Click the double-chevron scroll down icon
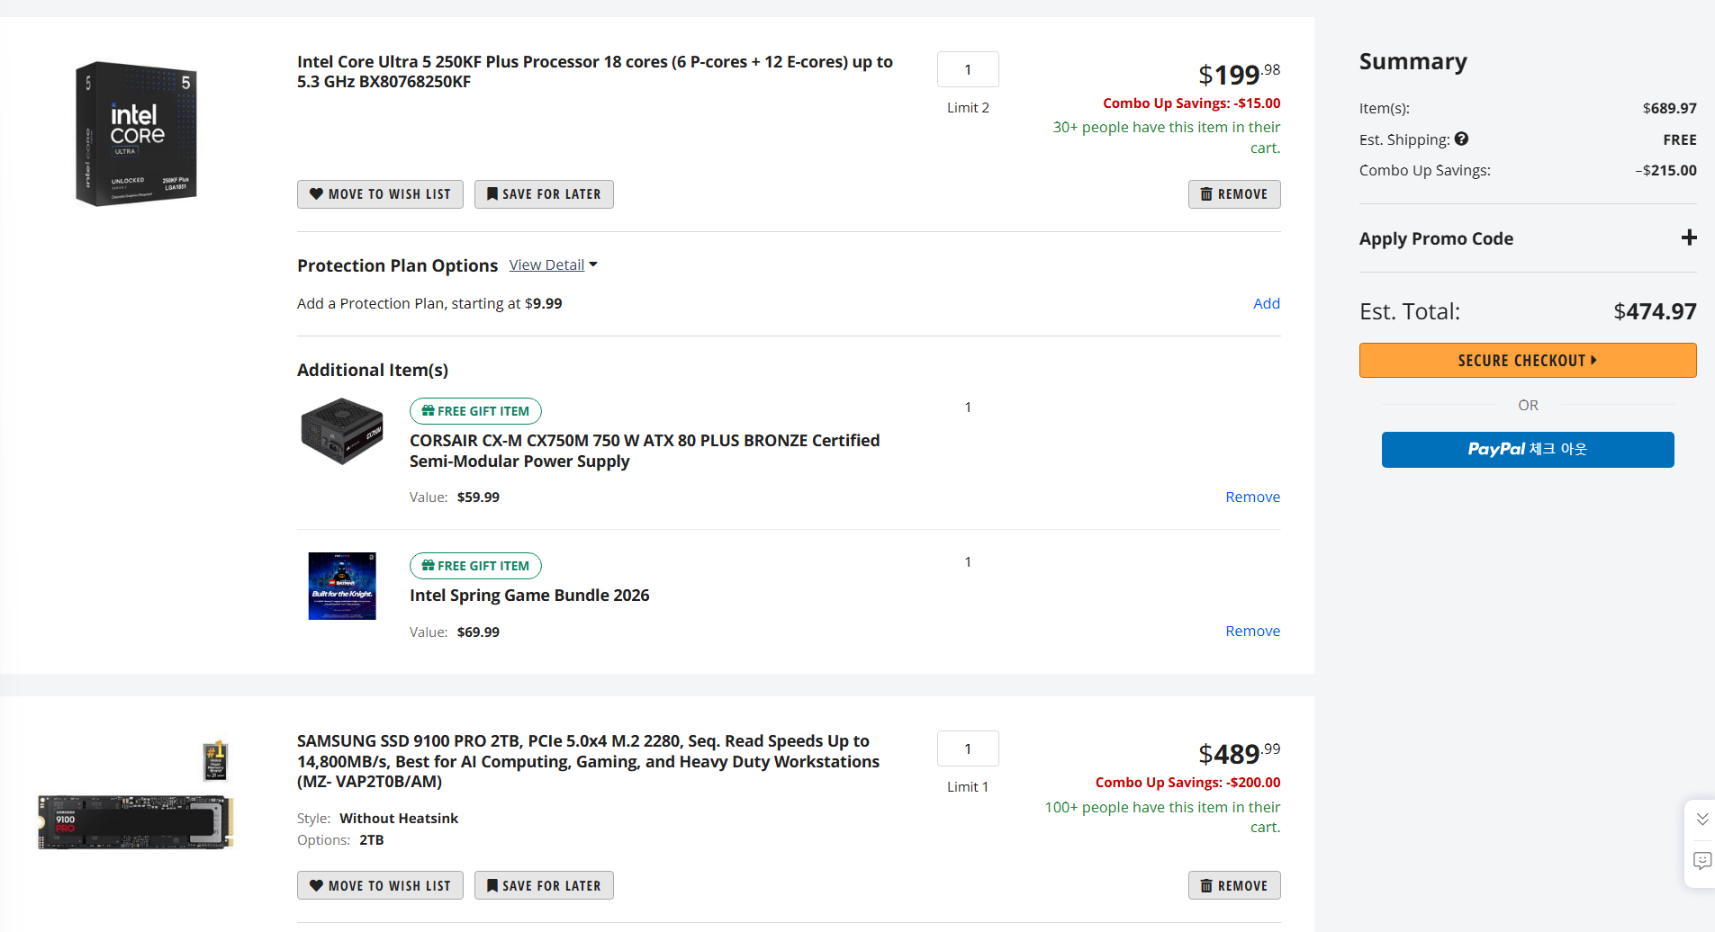The height and width of the screenshot is (932, 1715). [1701, 820]
